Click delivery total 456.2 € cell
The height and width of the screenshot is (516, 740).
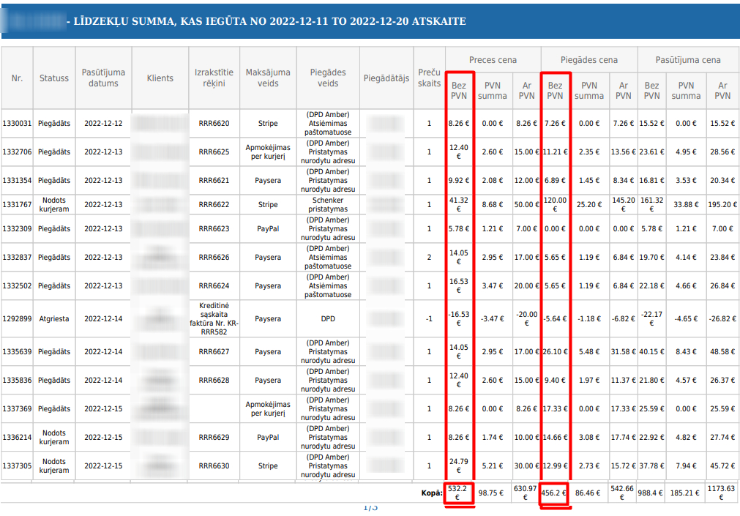coord(554,493)
